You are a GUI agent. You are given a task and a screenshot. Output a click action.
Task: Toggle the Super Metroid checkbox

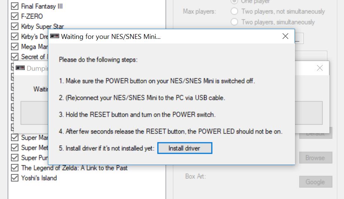click(x=15, y=147)
